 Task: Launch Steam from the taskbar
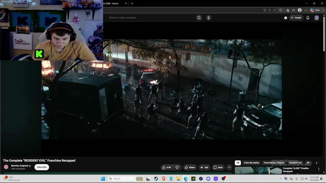click(156, 179)
